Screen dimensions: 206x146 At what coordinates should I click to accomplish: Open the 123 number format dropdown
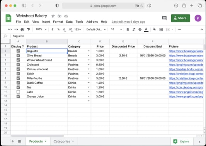[x=78, y=29]
